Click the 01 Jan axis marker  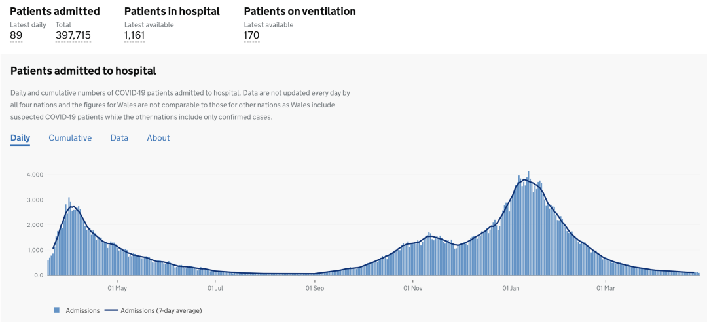point(511,288)
